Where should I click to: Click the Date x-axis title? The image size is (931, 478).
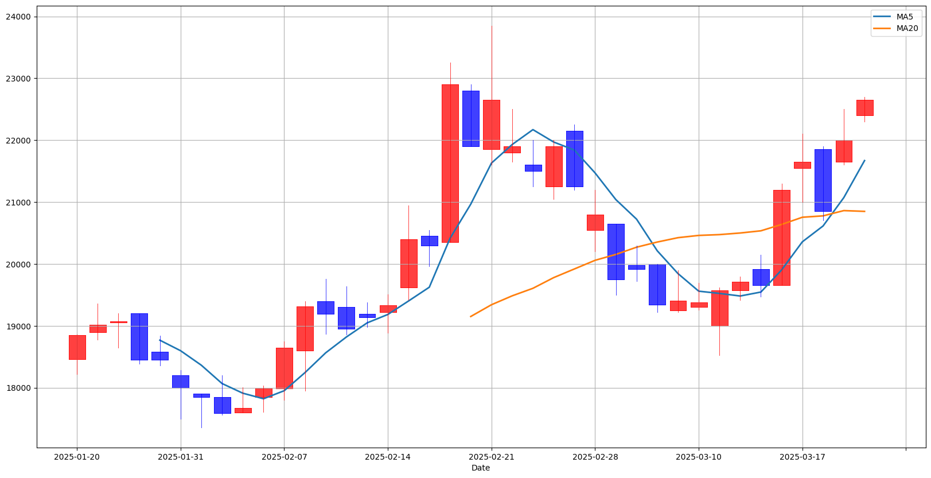[481, 468]
